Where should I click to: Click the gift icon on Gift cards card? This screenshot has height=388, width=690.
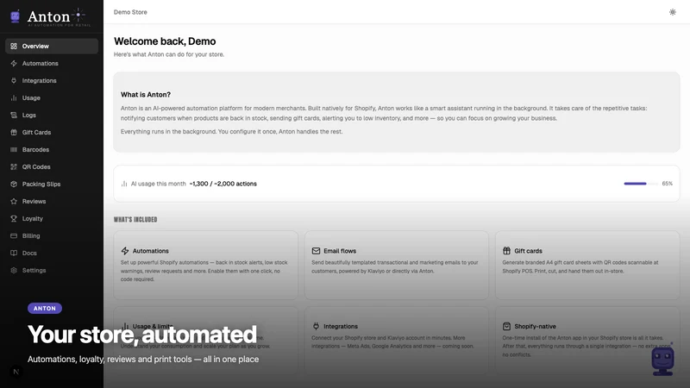506,251
